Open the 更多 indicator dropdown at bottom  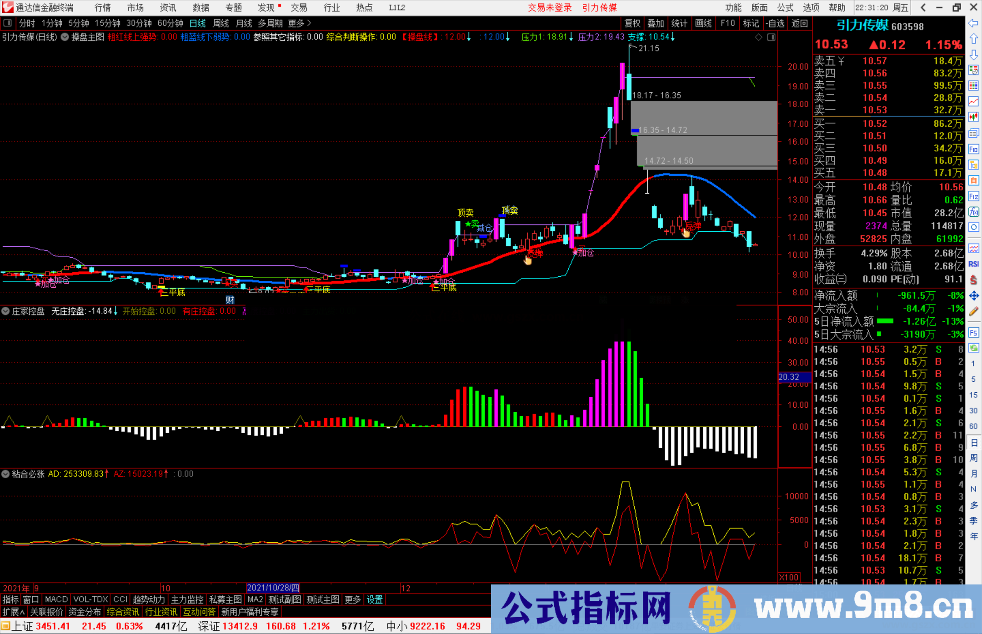[353, 599]
